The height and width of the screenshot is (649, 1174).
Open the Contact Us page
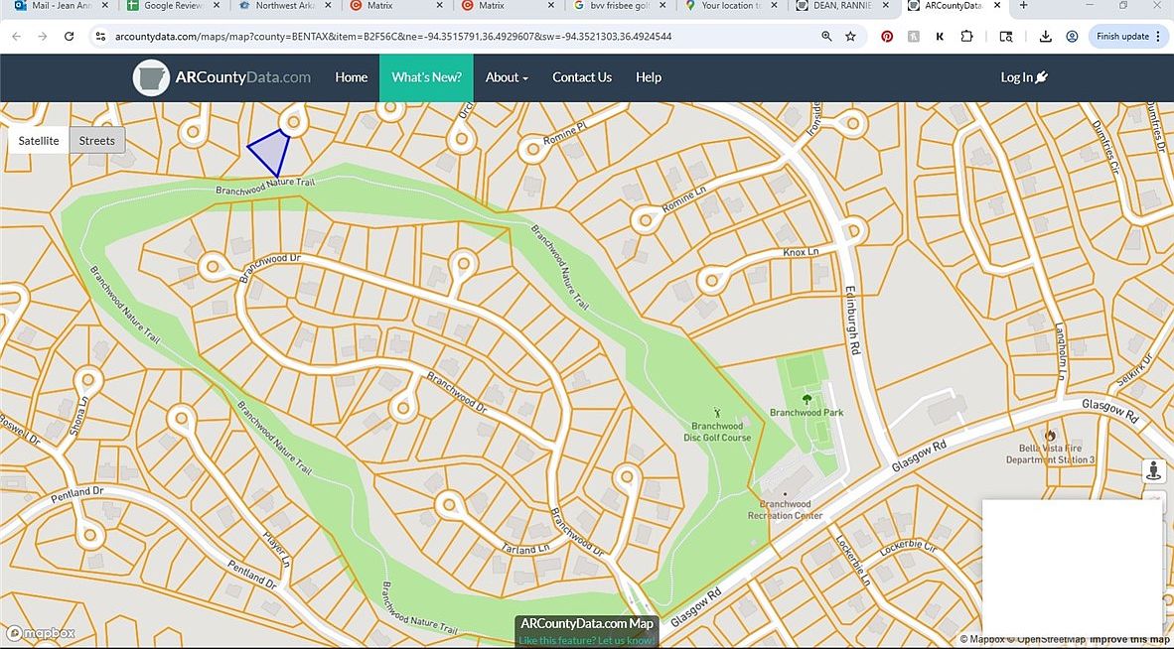(x=582, y=77)
